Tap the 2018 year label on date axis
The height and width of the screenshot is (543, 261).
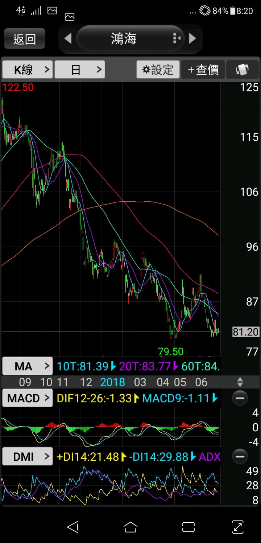coord(113,382)
